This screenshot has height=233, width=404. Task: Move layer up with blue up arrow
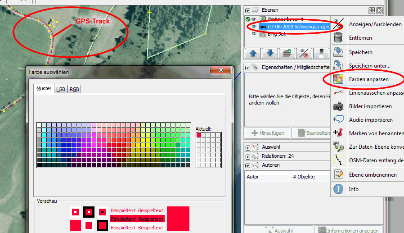click(x=253, y=53)
